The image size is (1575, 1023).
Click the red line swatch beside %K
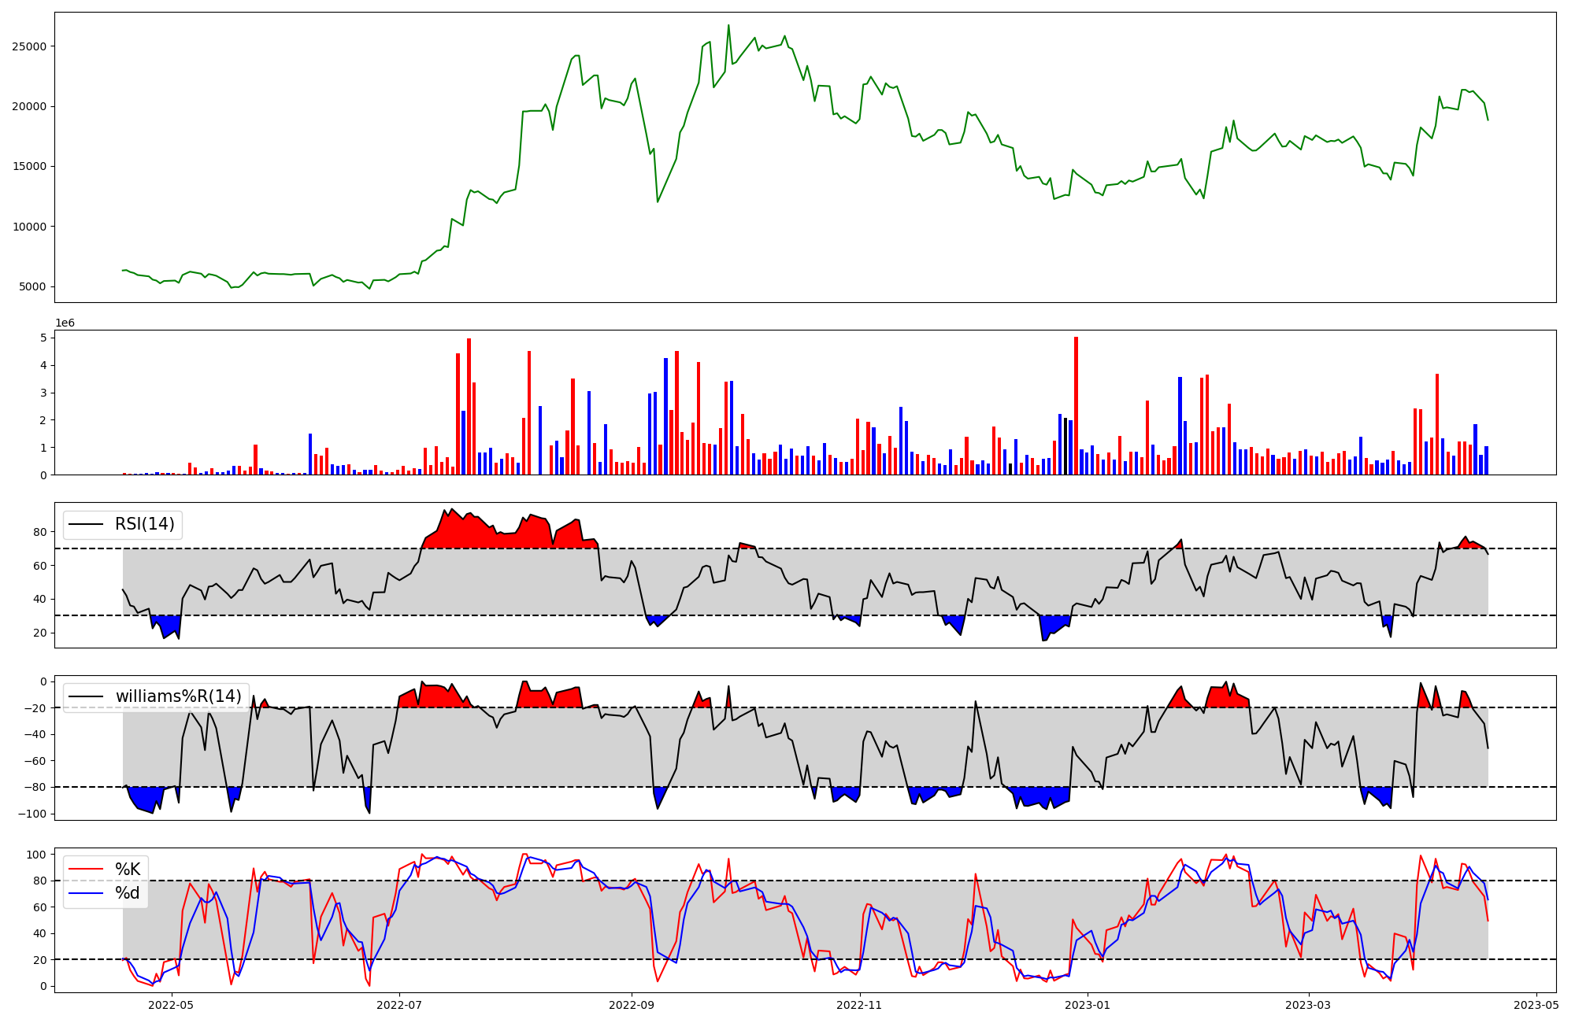click(86, 870)
